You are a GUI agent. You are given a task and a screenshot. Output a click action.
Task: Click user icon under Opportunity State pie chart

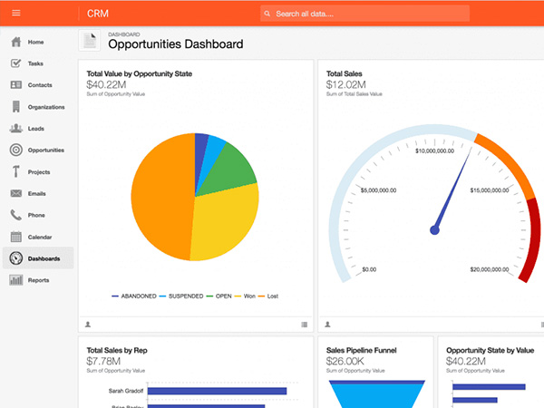pos(88,325)
